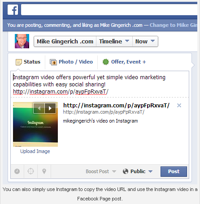
Task: Click the Facebook search field
Action: (109, 10)
